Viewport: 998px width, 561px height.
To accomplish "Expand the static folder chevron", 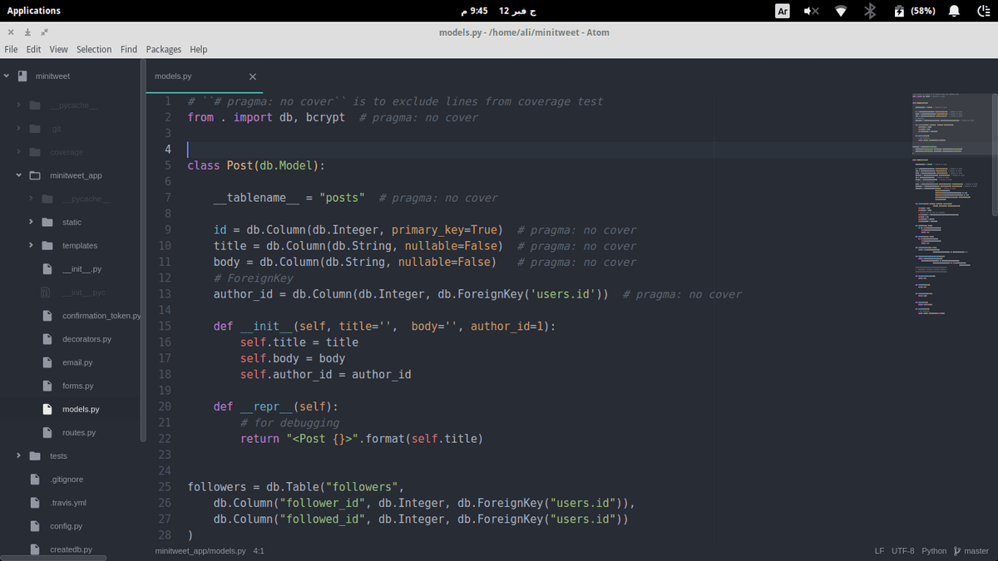I will point(31,223).
